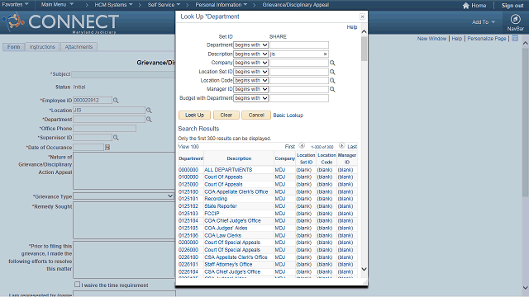This screenshot has width=529, height=297.
Task: Open the Manager ID lookup magnifier
Action: point(332,89)
